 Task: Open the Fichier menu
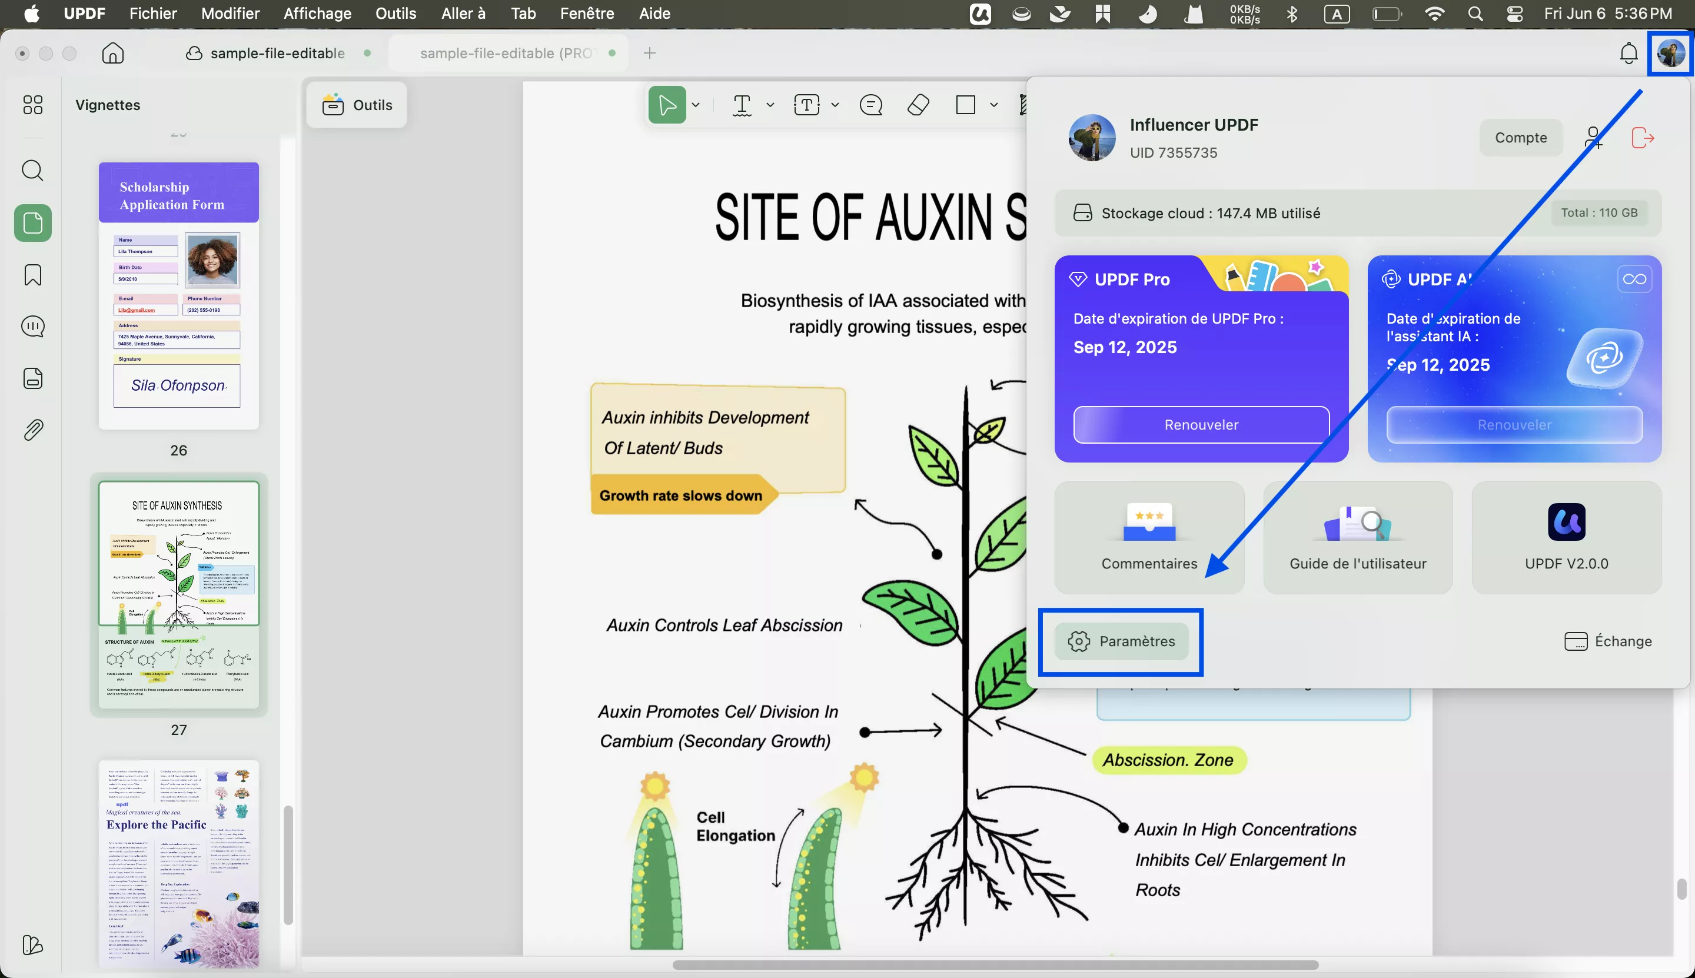152,14
